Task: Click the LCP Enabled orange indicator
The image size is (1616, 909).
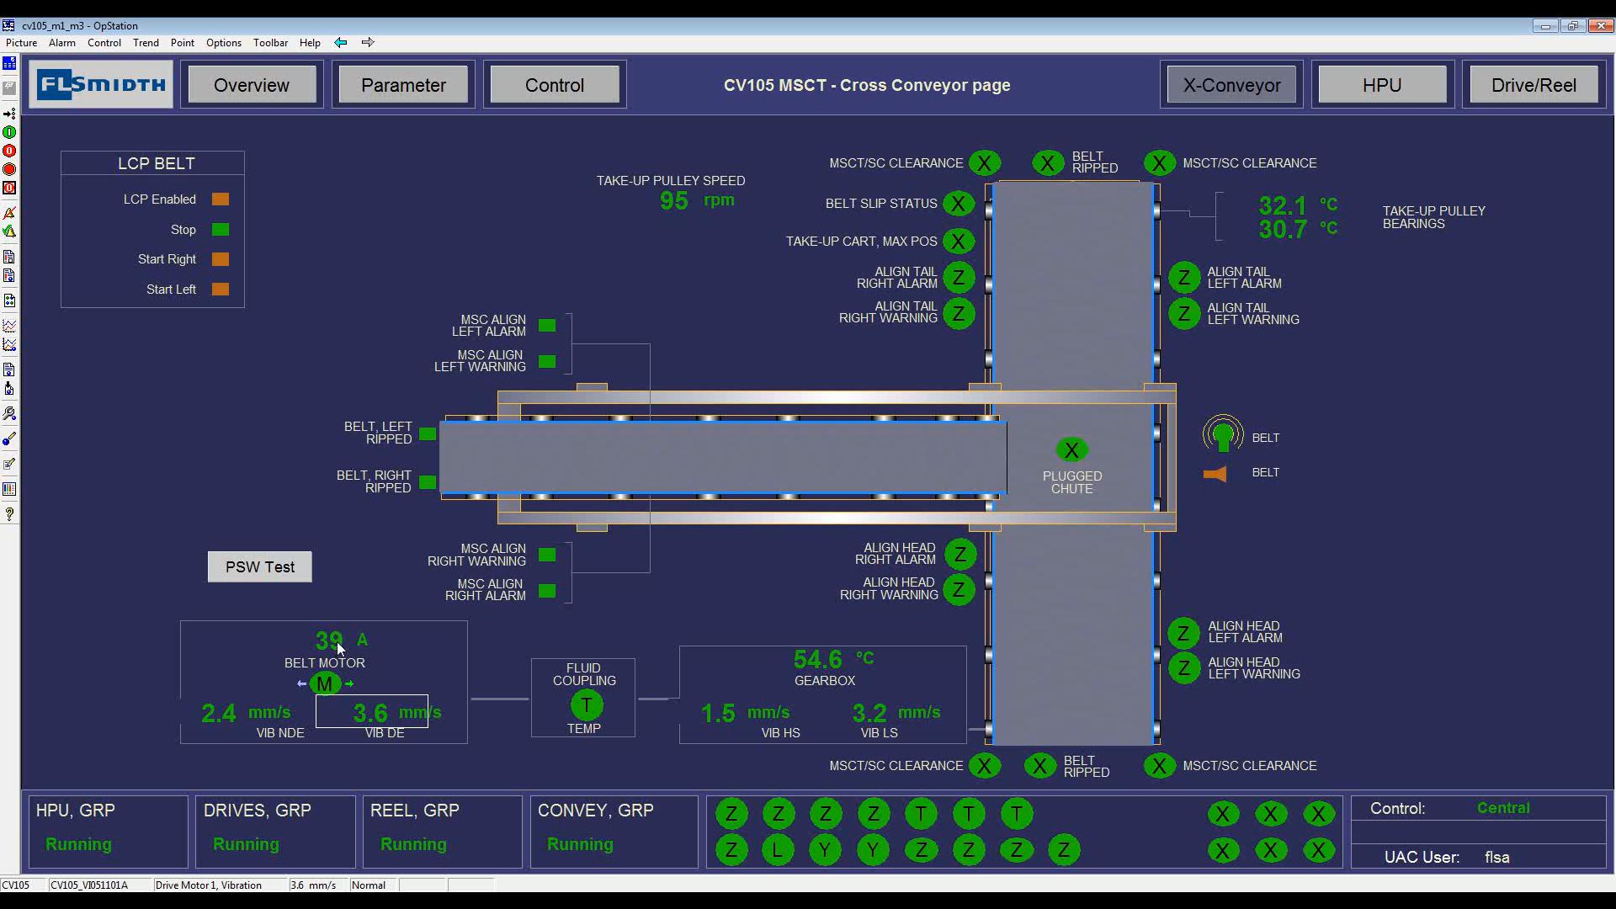Action: (221, 199)
